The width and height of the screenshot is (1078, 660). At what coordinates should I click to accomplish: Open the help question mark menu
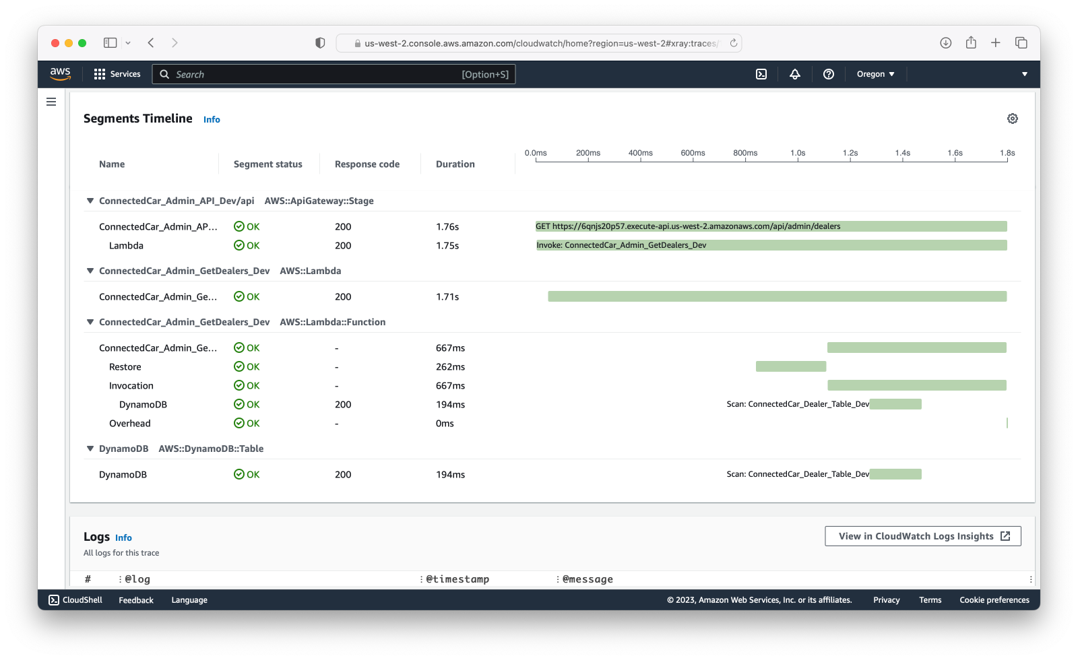[x=829, y=74]
